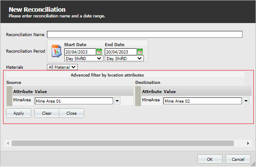This screenshot has width=256, height=167.
Task: Open the Start Date Day ShiftD dropdown
Action: click(84, 59)
